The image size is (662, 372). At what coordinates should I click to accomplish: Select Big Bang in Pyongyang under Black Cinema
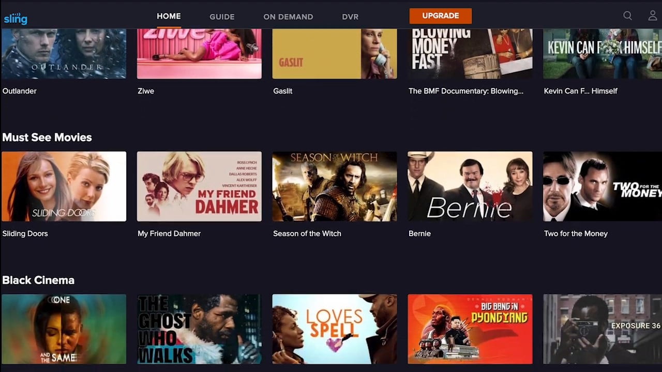pyautogui.click(x=470, y=329)
